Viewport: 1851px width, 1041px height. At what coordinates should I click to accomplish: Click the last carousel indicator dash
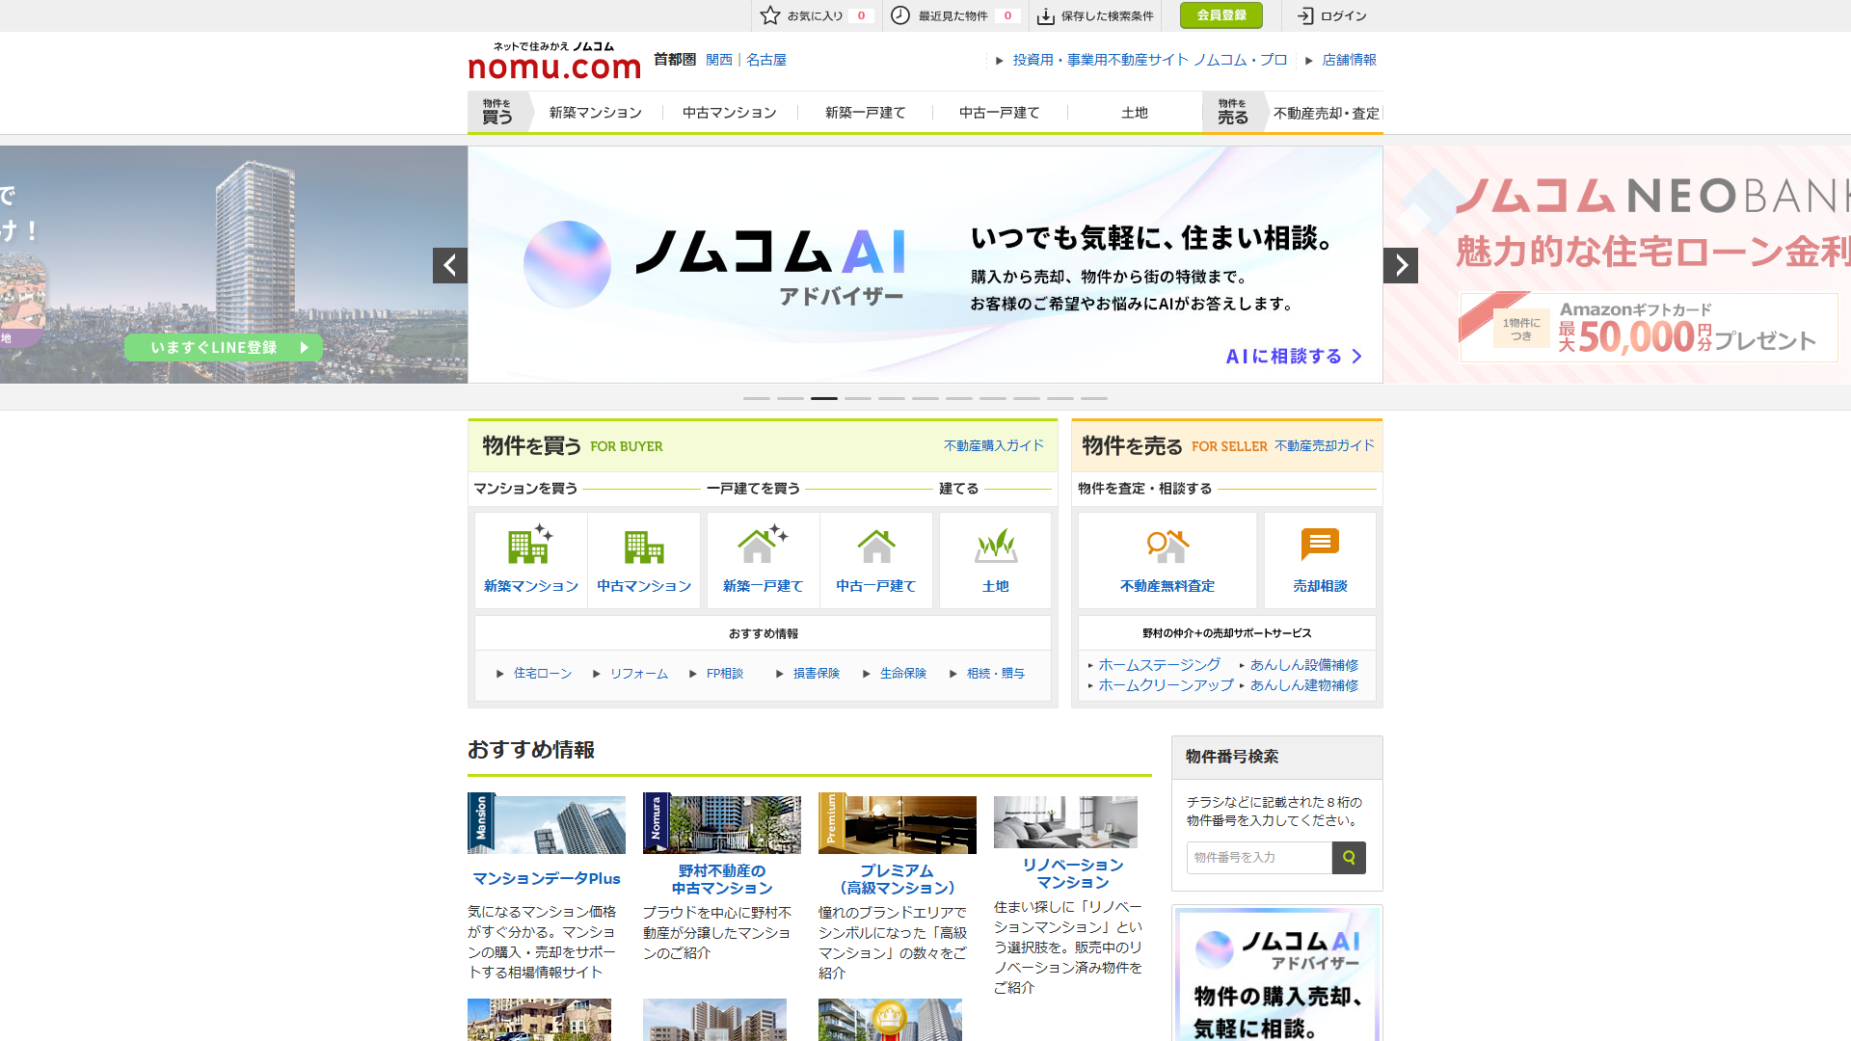click(1094, 398)
